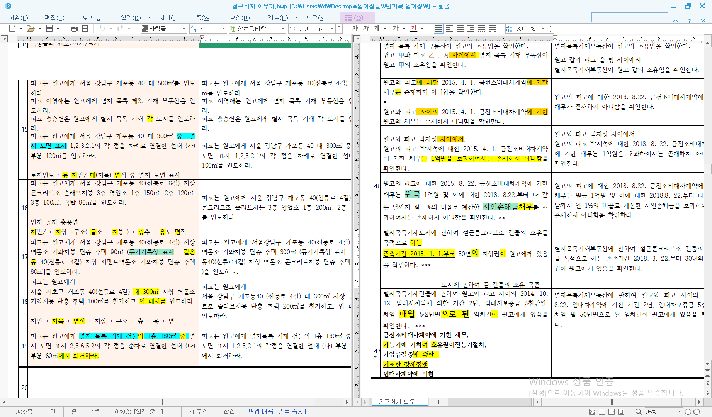
Task: Expand the 바탕글 paragraph style dropdown
Action: [184, 29]
